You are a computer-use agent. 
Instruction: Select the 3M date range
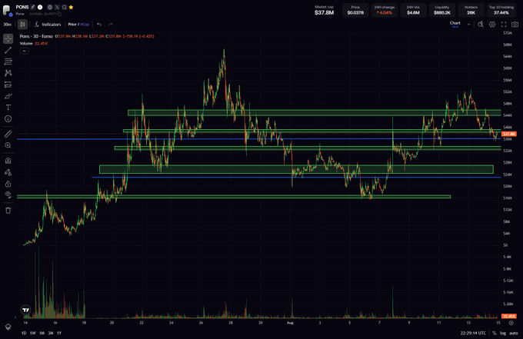pyautogui.click(x=50, y=333)
